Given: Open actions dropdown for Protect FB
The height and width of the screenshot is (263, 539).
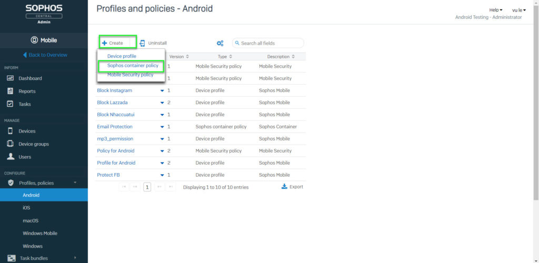Looking at the screenshot, I should tap(162, 175).
